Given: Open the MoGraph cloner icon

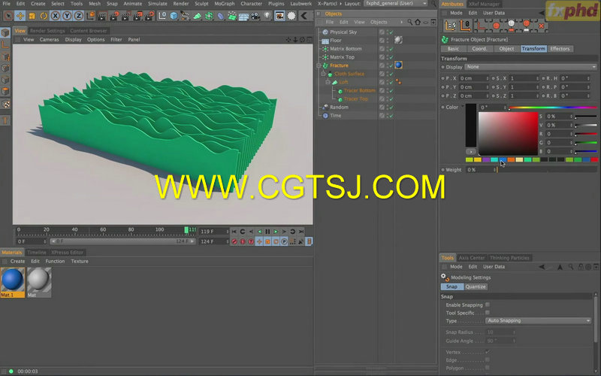Looking at the screenshot, I should [209, 16].
